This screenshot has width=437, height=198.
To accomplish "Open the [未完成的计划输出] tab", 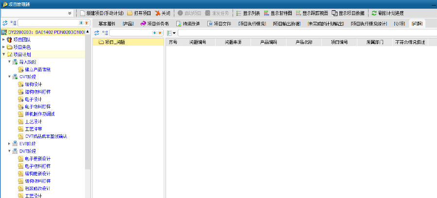I will (x=325, y=24).
